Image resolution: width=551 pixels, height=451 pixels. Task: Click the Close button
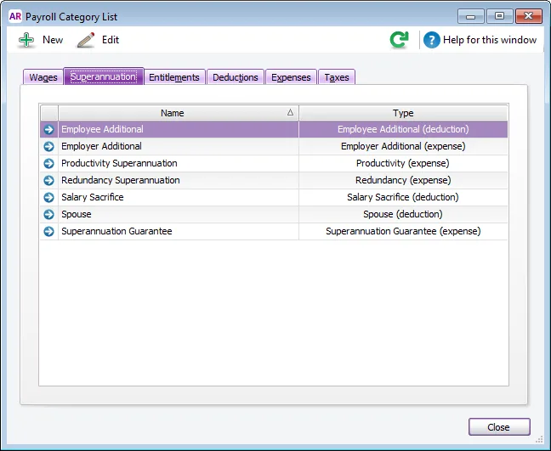499,426
